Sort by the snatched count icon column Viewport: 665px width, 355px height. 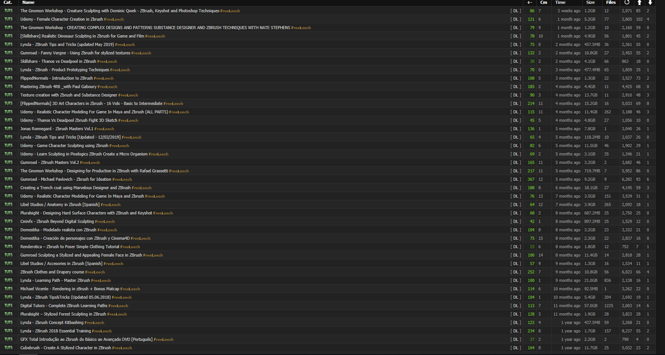pos(627,2)
